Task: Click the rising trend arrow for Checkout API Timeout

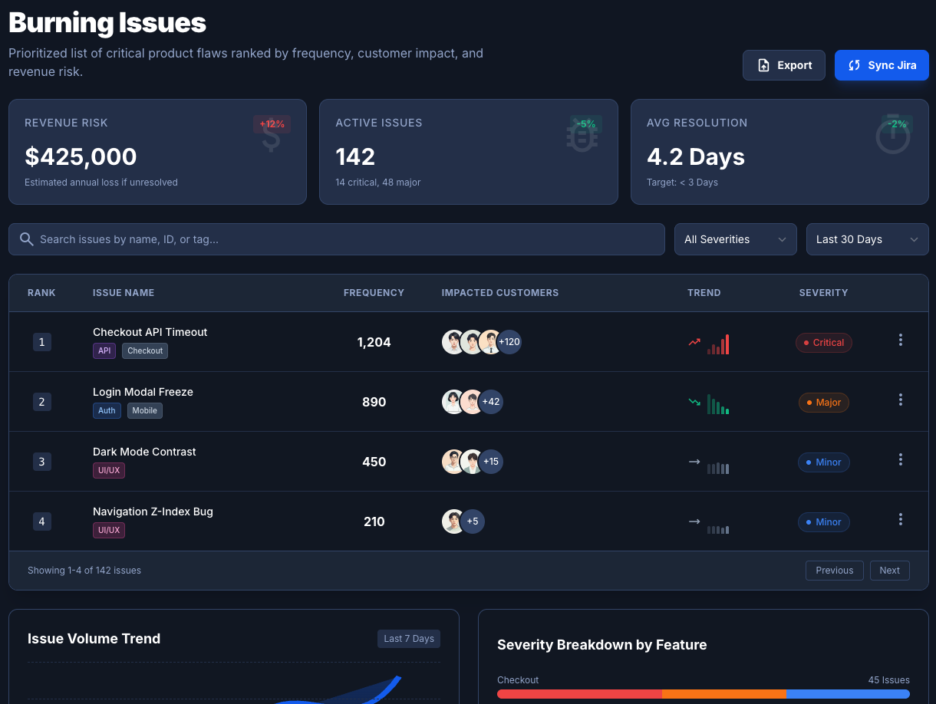Action: pyautogui.click(x=694, y=342)
